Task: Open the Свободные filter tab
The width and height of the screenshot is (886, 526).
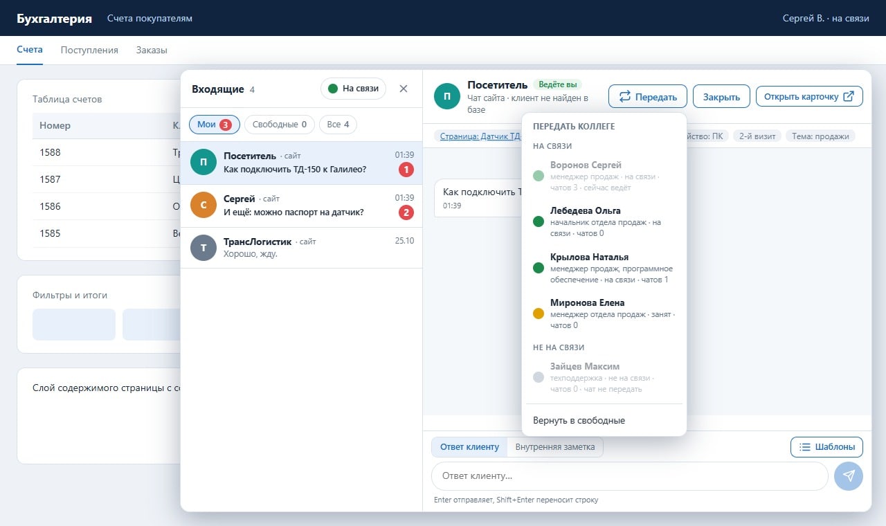Action: (x=280, y=125)
